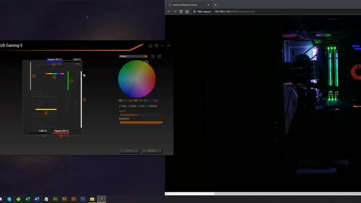Viewport: 361px width, 203px height.
Task: Click the Speed slider track
Action: tap(141, 114)
